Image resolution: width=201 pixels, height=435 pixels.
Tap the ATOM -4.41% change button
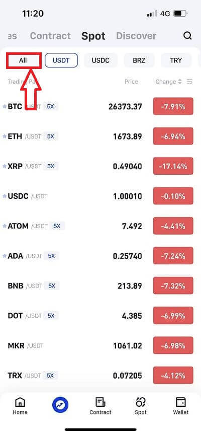173,226
